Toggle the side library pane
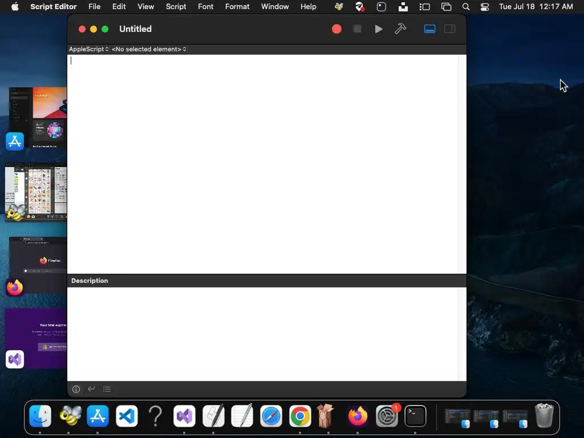The image size is (584, 438). click(x=449, y=29)
